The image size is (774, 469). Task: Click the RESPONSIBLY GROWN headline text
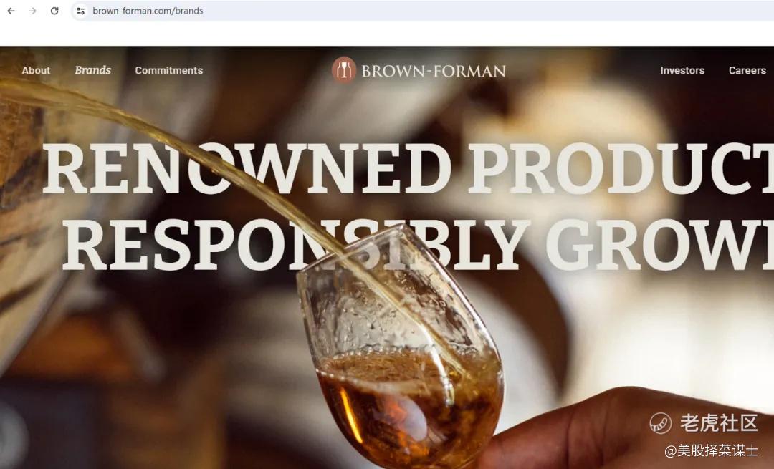point(419,245)
